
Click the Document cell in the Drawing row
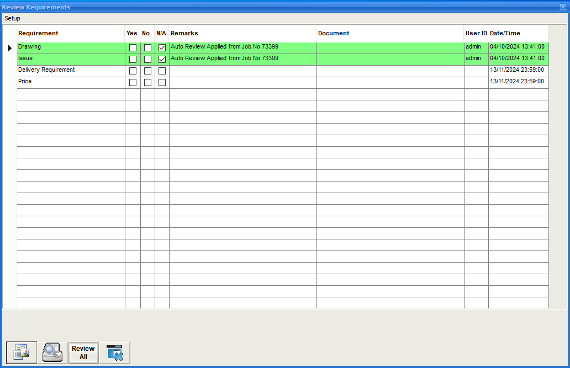click(x=390, y=48)
